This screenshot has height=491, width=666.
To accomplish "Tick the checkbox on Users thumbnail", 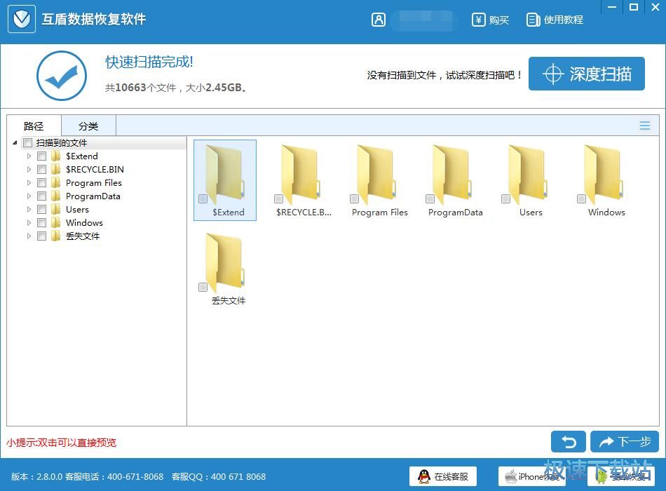I will 505,199.
